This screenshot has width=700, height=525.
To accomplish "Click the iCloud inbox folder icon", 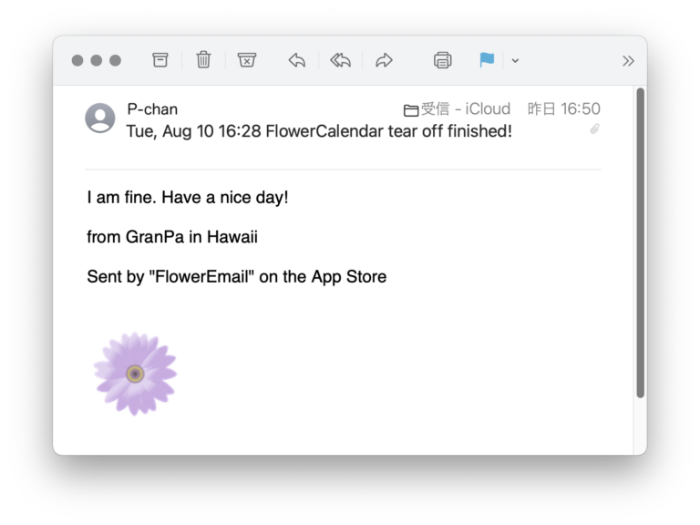I will 411,110.
